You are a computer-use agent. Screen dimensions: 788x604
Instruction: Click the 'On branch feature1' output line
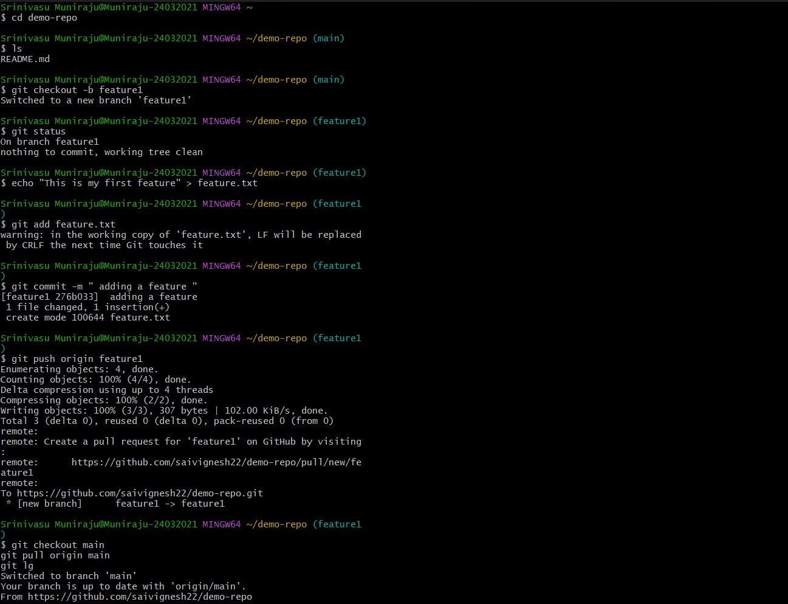pyautogui.click(x=50, y=142)
